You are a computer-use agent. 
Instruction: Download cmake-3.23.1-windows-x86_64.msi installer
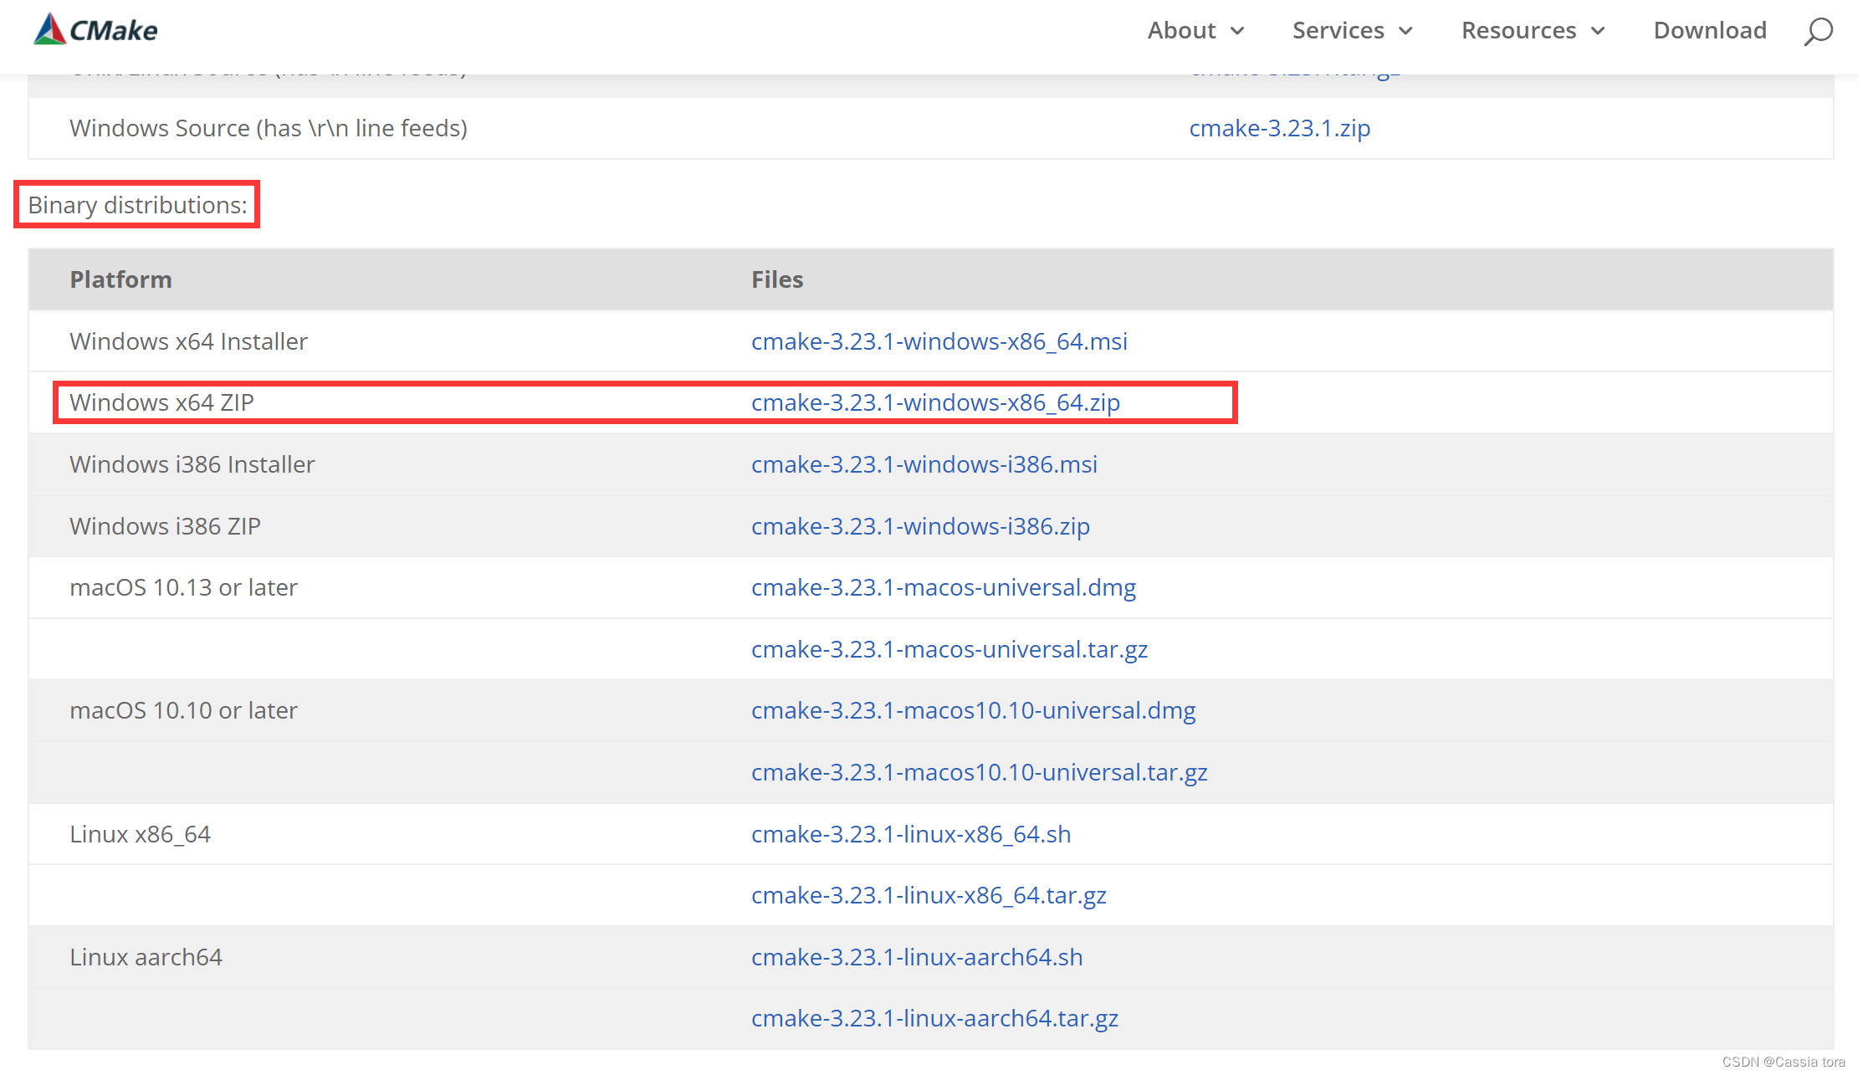click(939, 341)
